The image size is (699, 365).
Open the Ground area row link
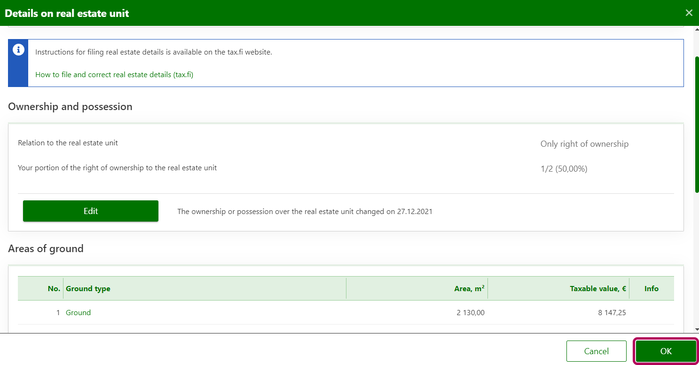point(78,313)
